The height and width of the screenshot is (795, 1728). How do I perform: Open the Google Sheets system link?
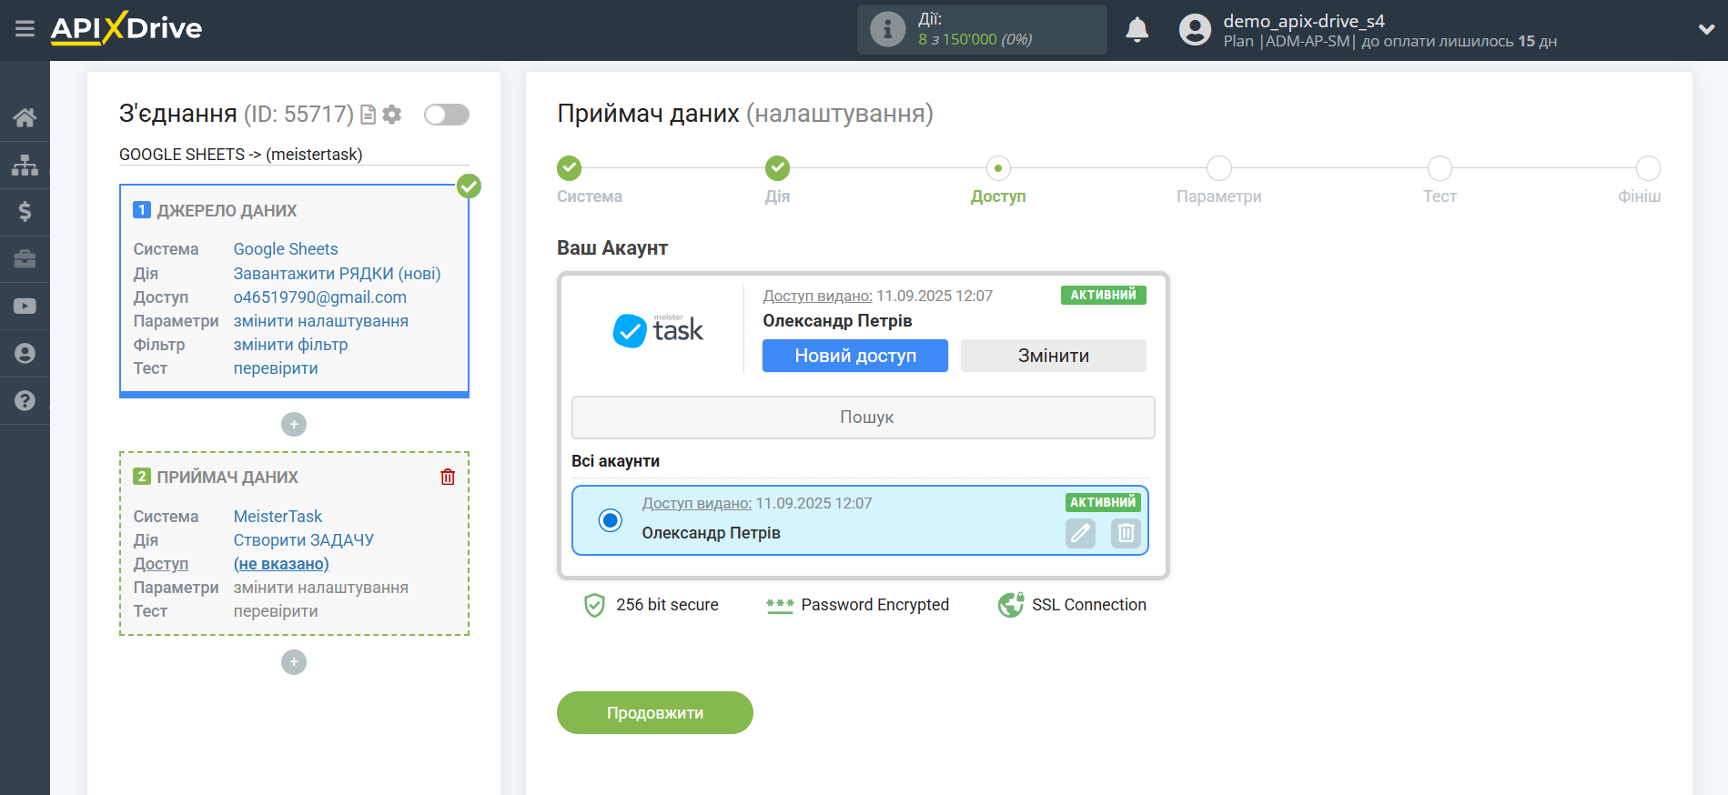click(x=286, y=249)
